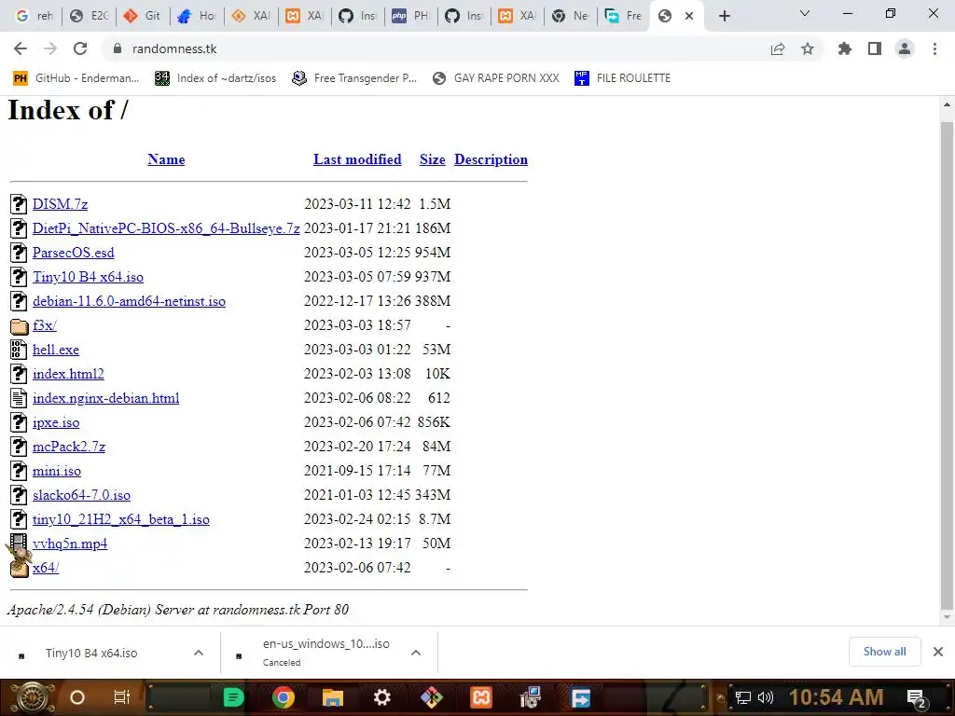This screenshot has width=955, height=716.
Task: Click the page scrollbar down arrow
Action: click(947, 617)
